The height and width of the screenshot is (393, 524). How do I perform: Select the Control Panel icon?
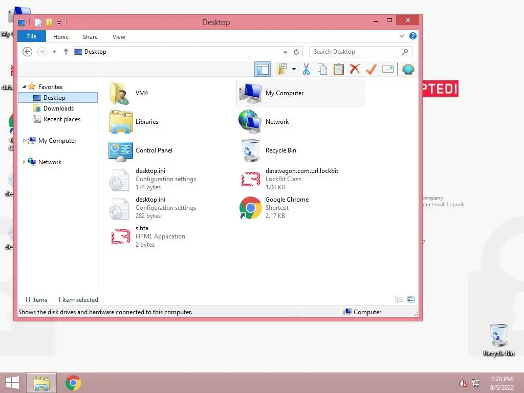[x=121, y=151]
